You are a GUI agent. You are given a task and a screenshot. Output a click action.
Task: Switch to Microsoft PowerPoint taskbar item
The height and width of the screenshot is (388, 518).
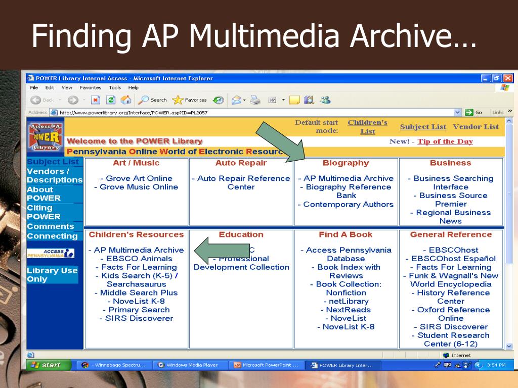click(x=266, y=365)
